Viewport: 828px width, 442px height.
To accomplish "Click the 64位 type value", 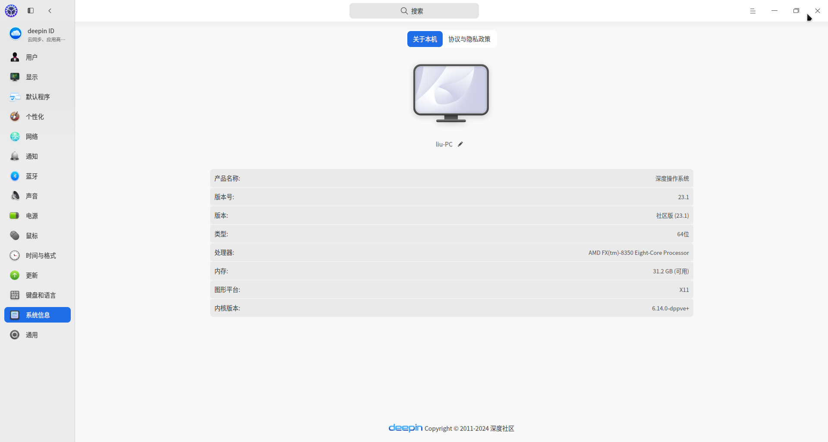I will [x=683, y=234].
